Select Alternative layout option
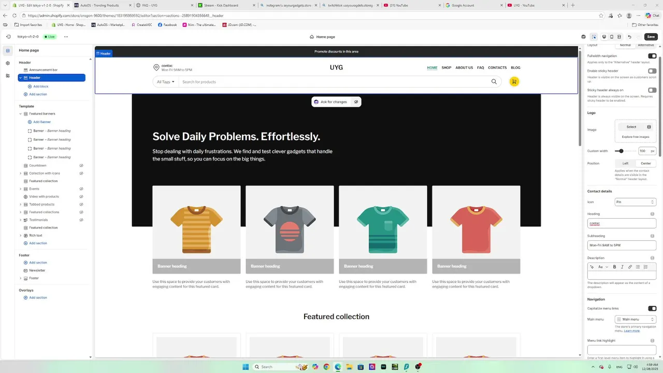Image resolution: width=663 pixels, height=373 pixels. click(646, 45)
